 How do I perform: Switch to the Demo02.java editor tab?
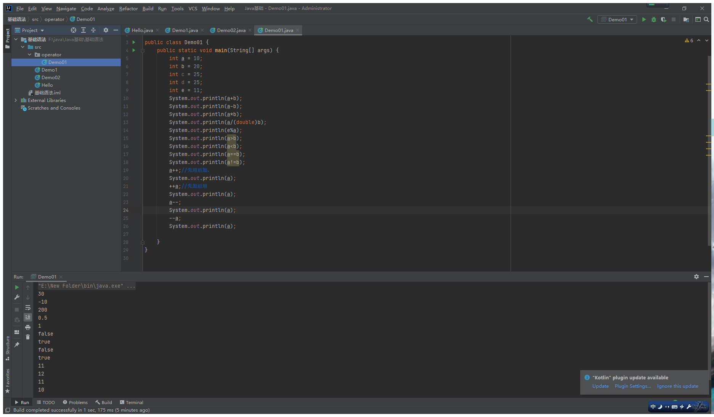click(x=231, y=30)
